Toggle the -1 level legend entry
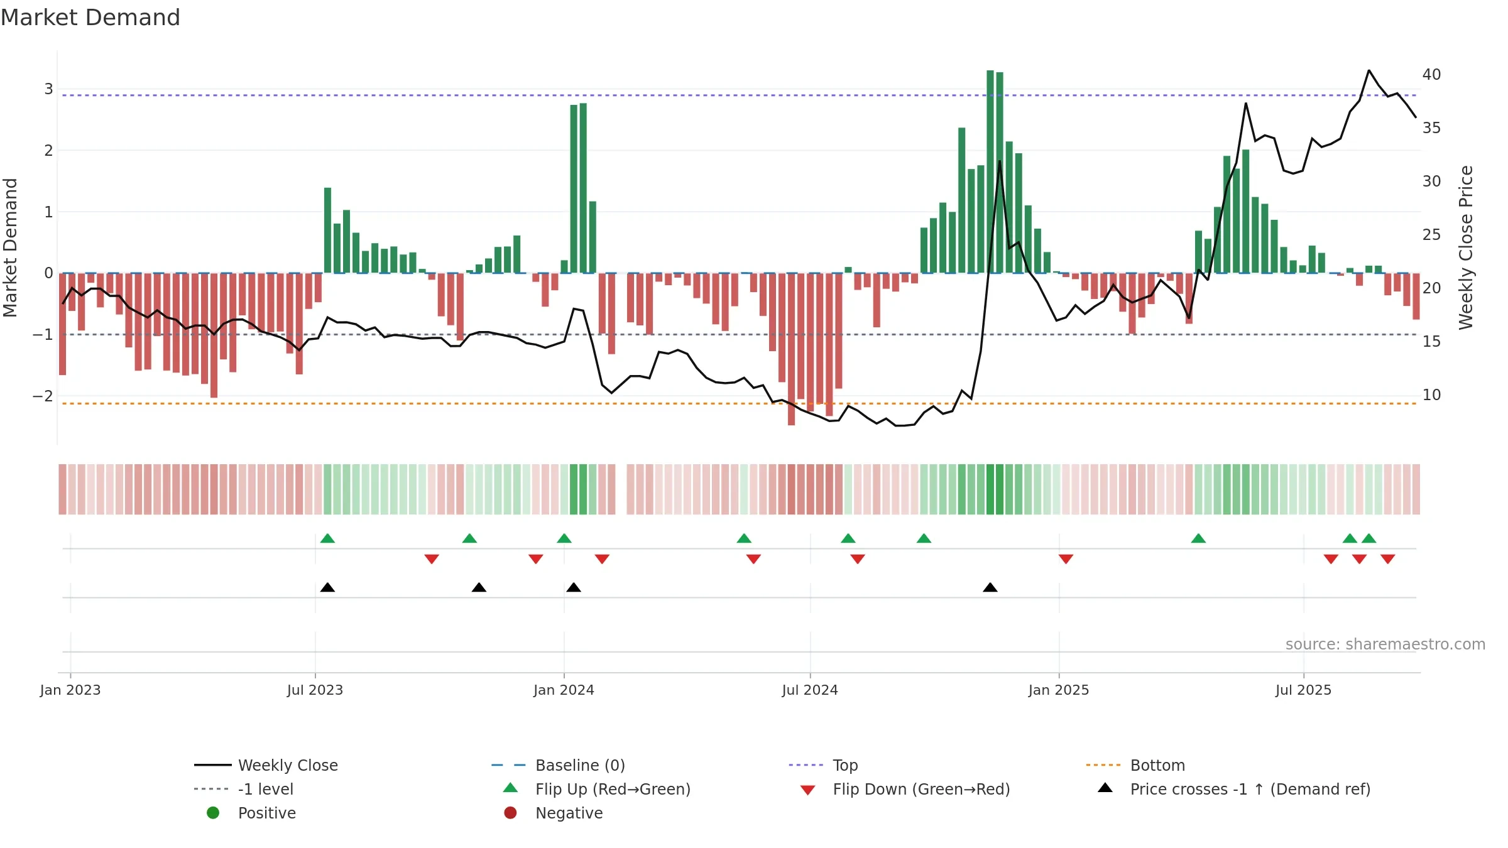 244,789
